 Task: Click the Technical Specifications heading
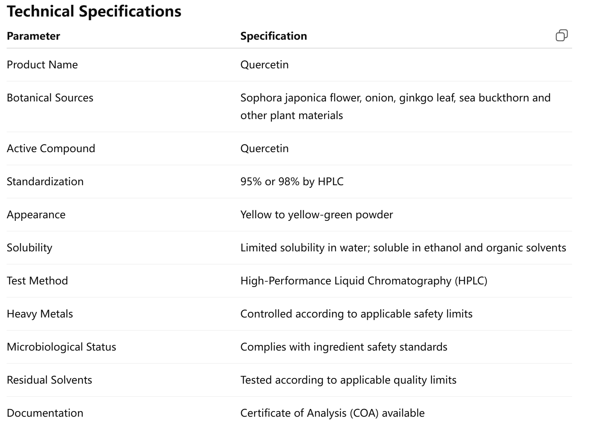tap(94, 11)
